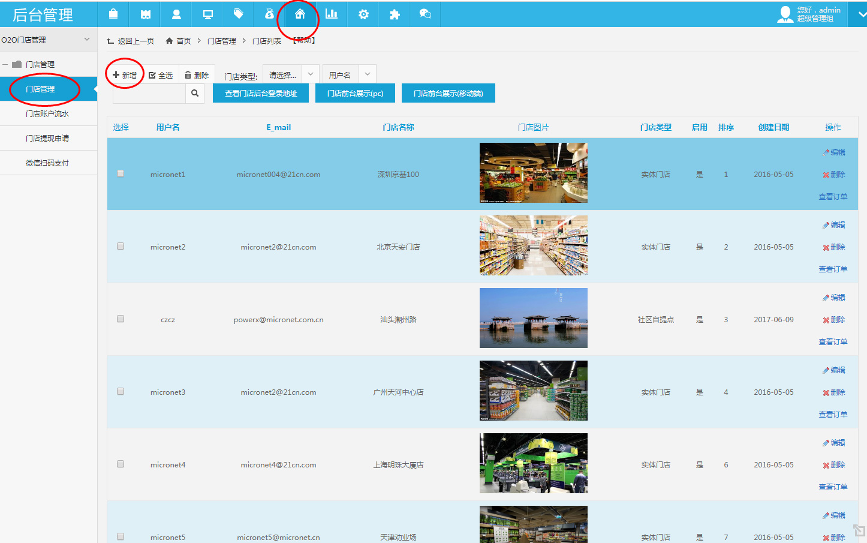
Task: Delete the micronet3 store row
Action: tap(834, 392)
